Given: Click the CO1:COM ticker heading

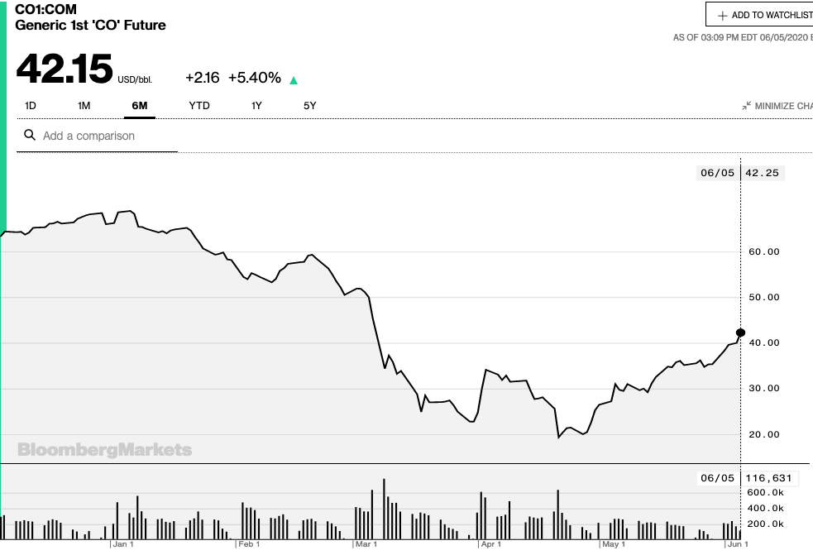Looking at the screenshot, I should pyautogui.click(x=46, y=9).
